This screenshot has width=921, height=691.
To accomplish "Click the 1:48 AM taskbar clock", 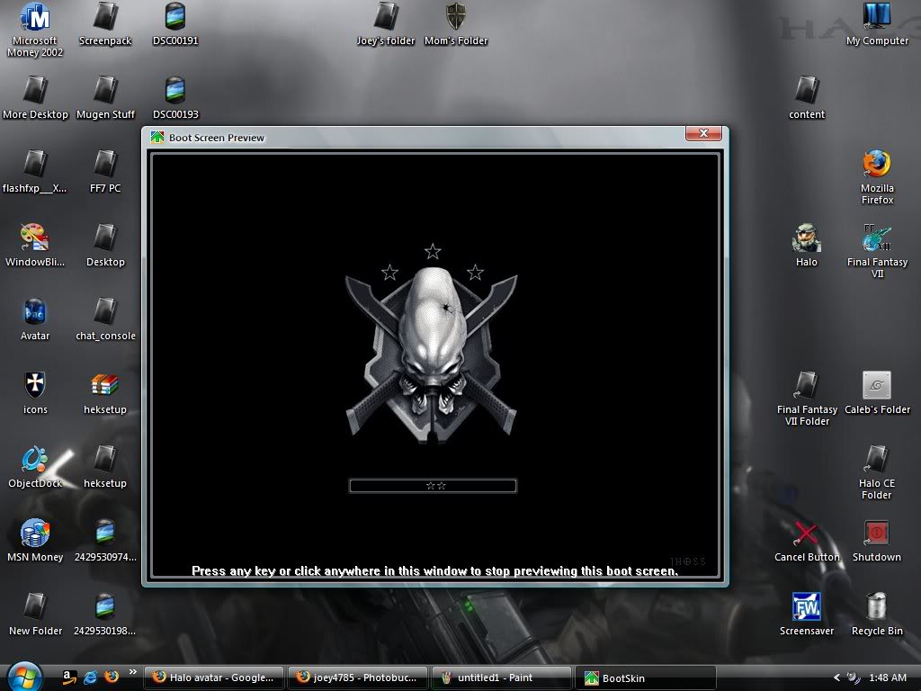I will (888, 678).
